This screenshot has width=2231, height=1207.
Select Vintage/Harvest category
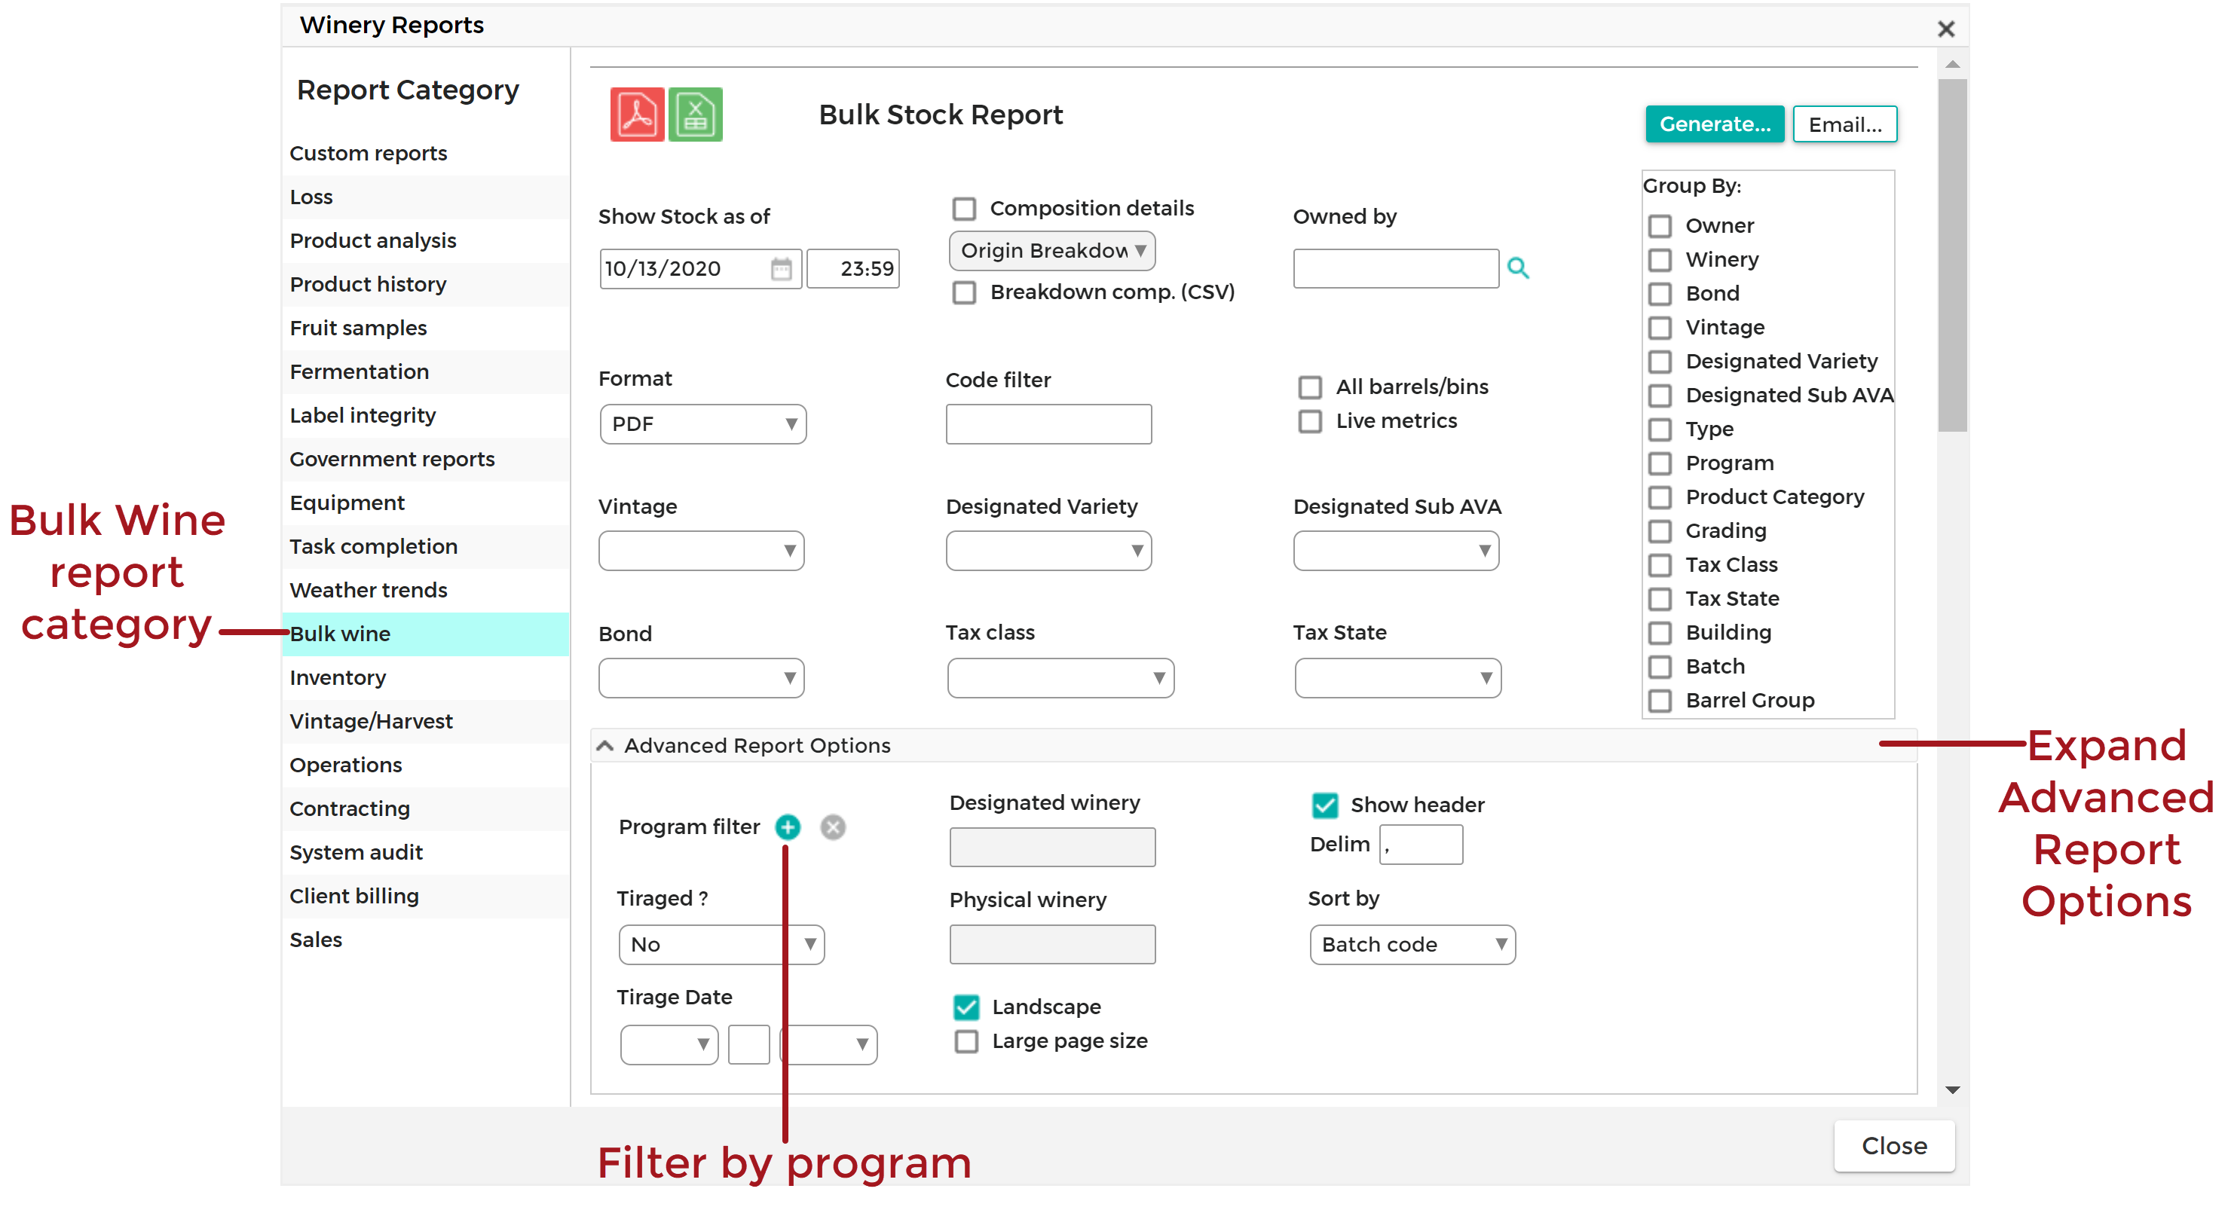click(425, 721)
